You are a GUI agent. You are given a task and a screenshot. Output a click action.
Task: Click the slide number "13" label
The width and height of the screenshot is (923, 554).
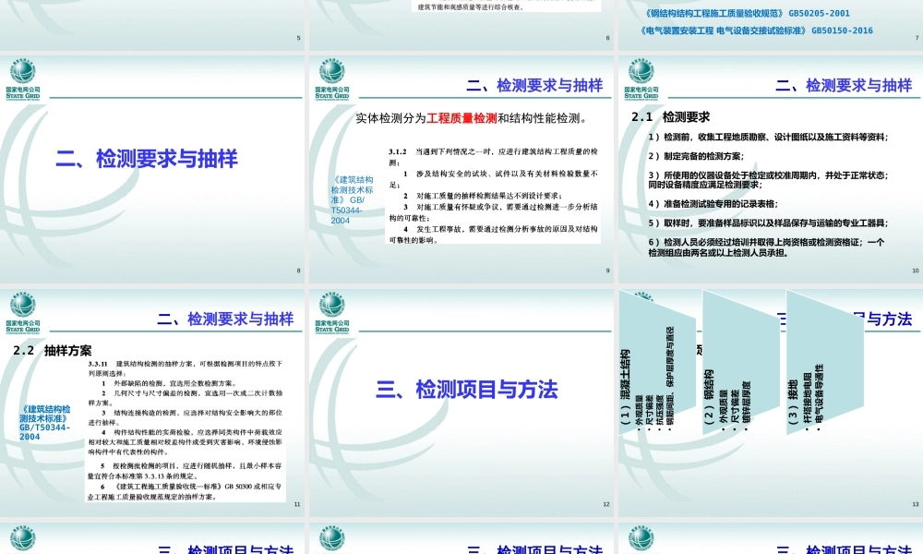[912, 502]
